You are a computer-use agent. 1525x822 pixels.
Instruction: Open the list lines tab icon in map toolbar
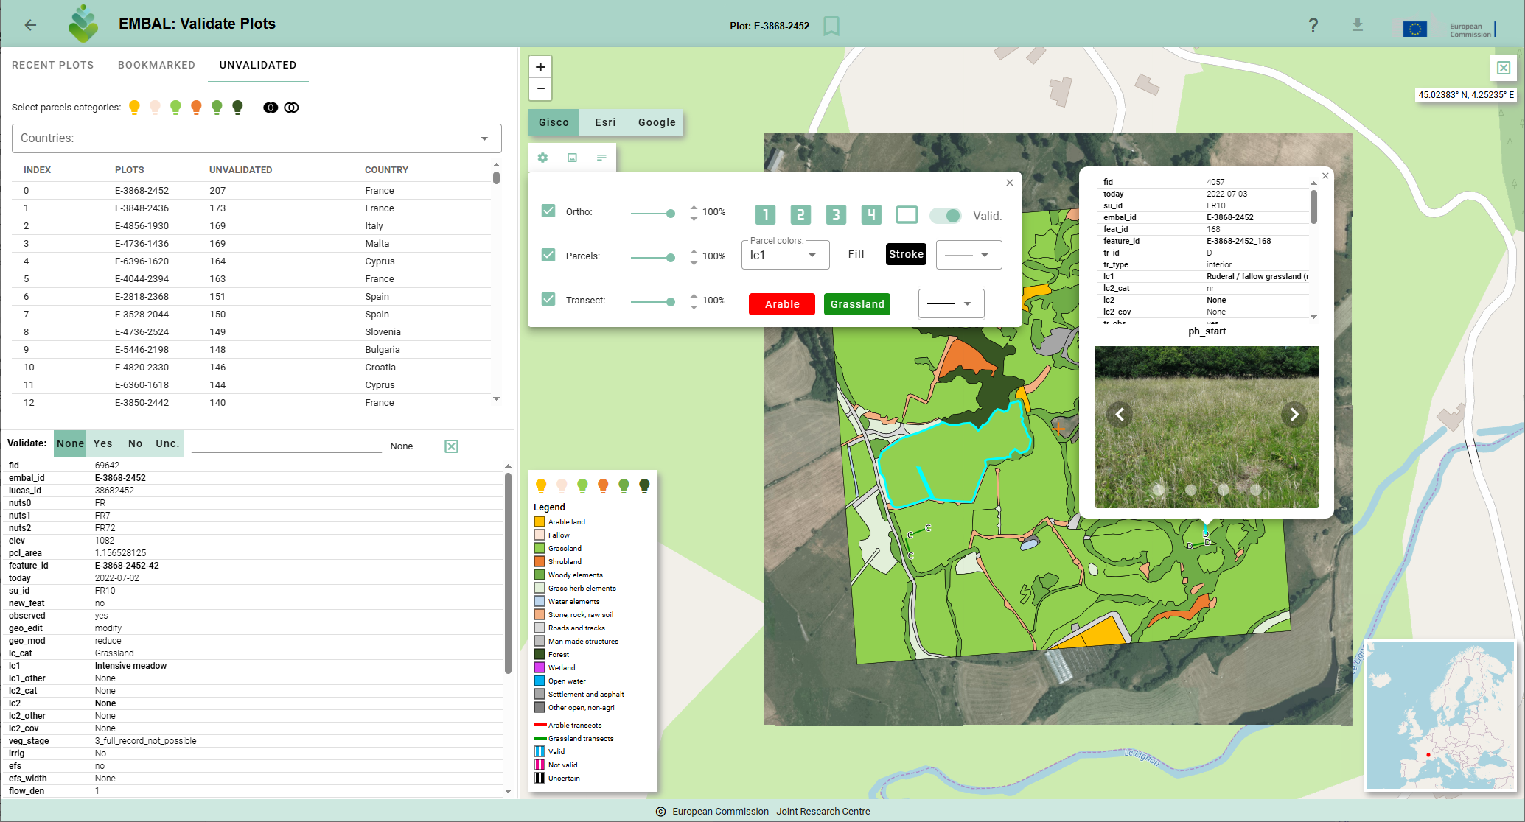(601, 158)
